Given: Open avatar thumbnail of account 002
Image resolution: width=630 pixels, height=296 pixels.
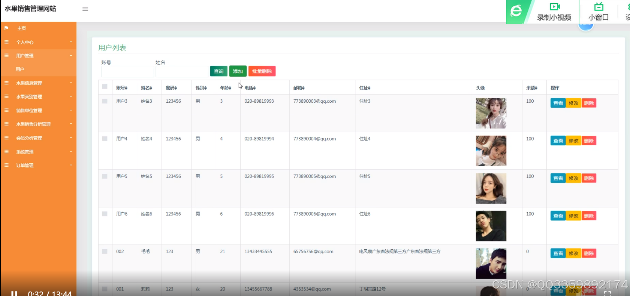Looking at the screenshot, I should point(491,263).
